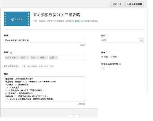Click the 三星 tag chip in tag box
This screenshot has height=121, width=153.
pyautogui.click(x=53, y=58)
